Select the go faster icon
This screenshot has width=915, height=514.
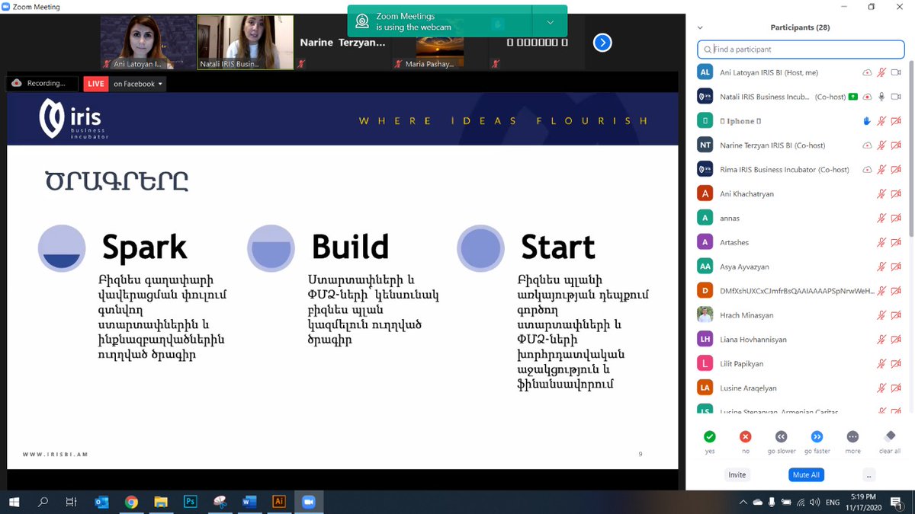pyautogui.click(x=817, y=437)
